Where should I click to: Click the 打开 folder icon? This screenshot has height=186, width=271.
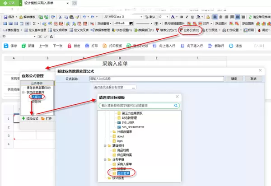click(43, 118)
